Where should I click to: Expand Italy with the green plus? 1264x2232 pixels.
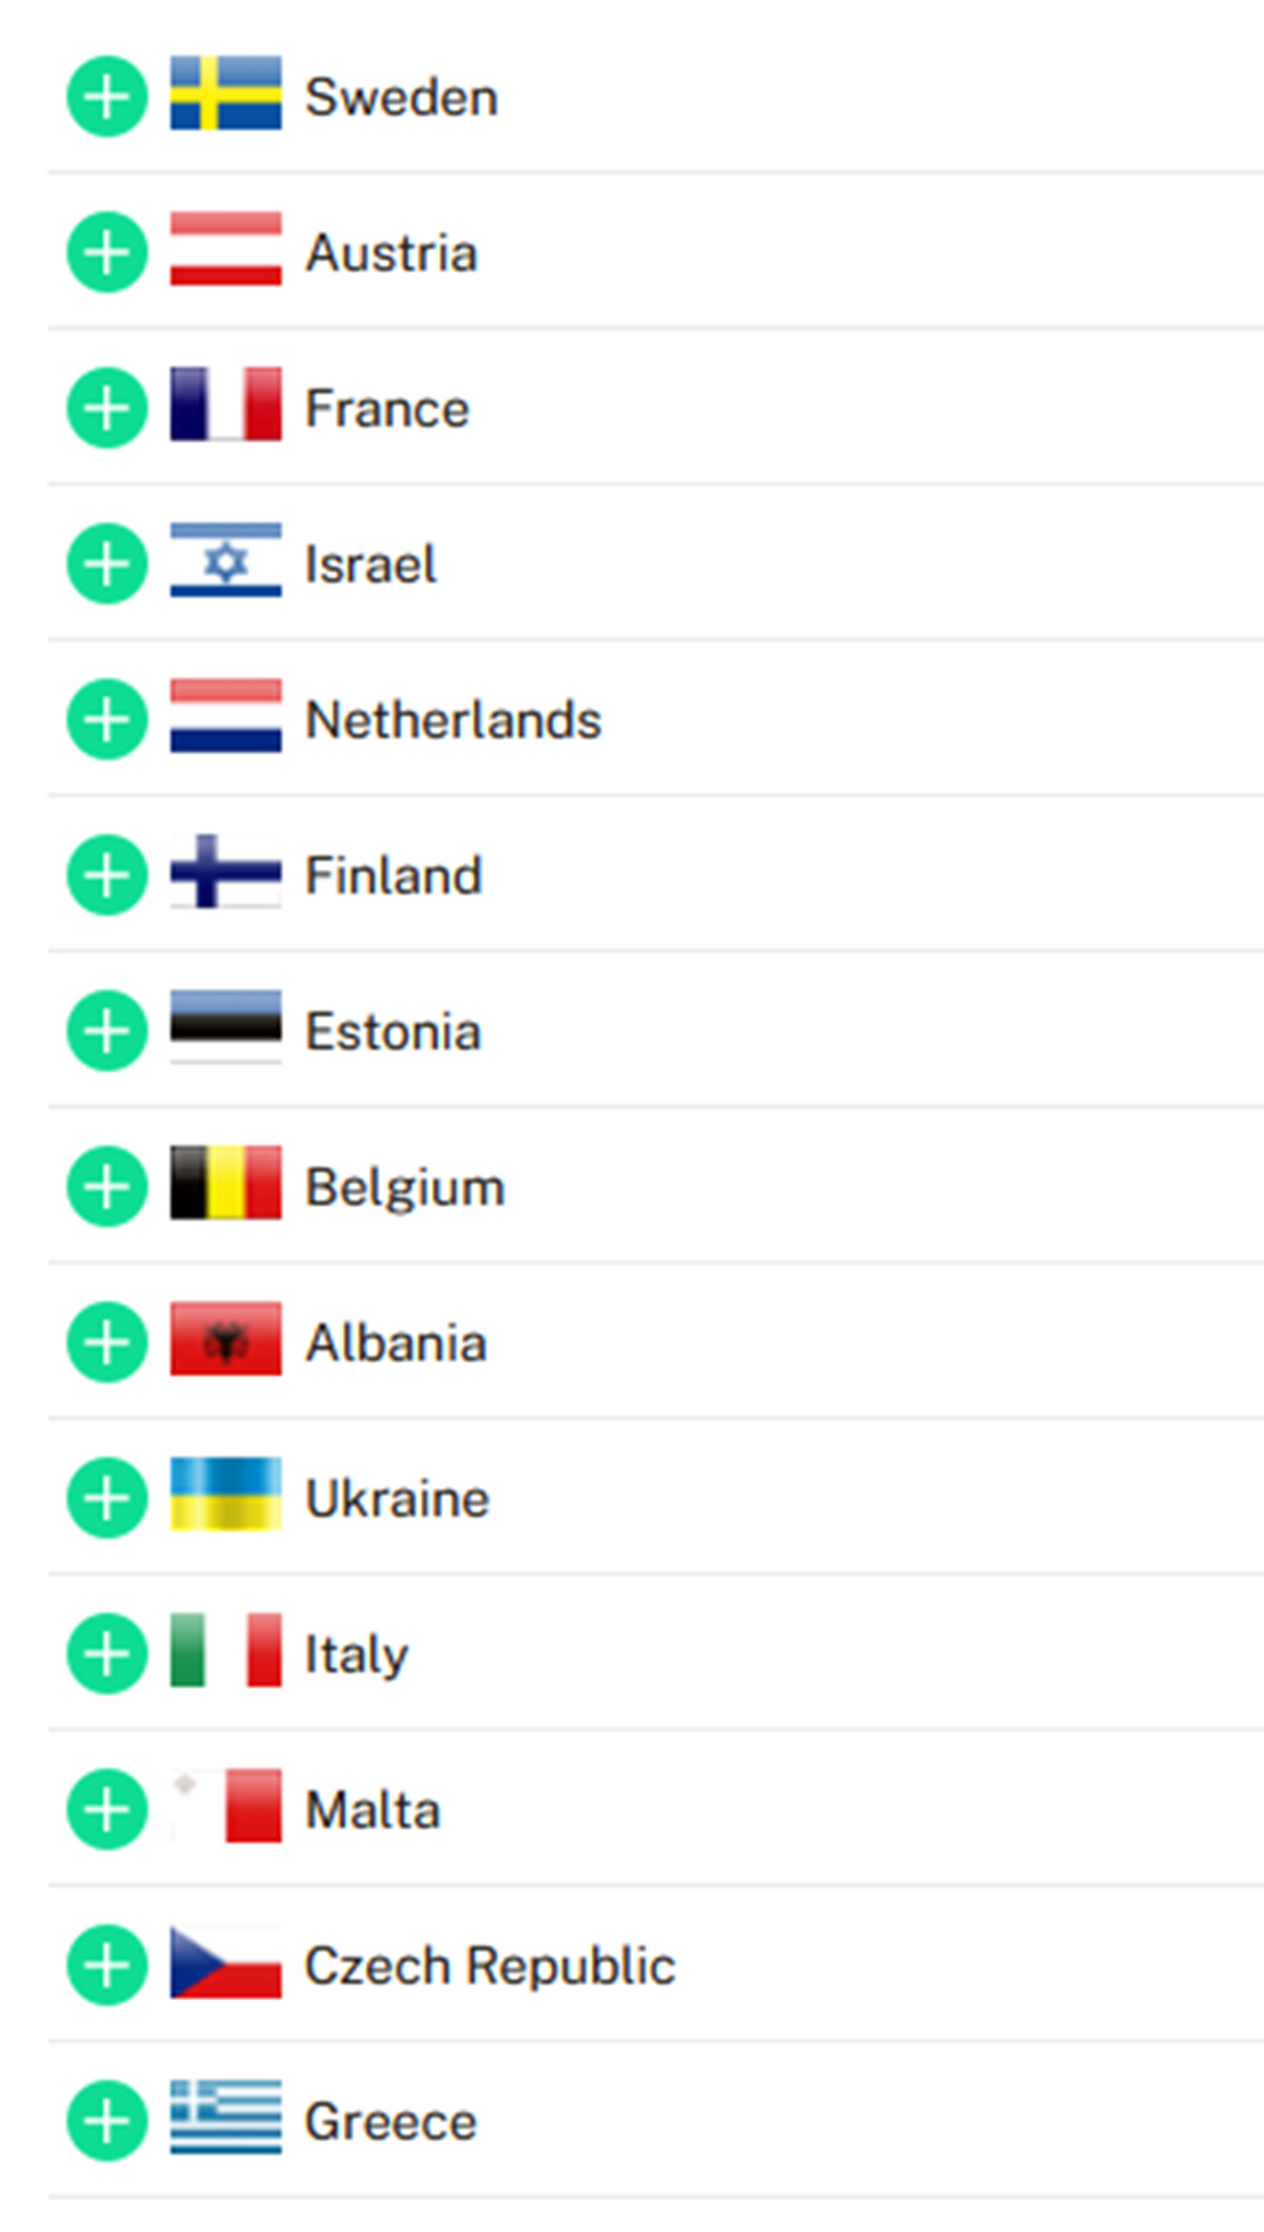coord(107,1653)
